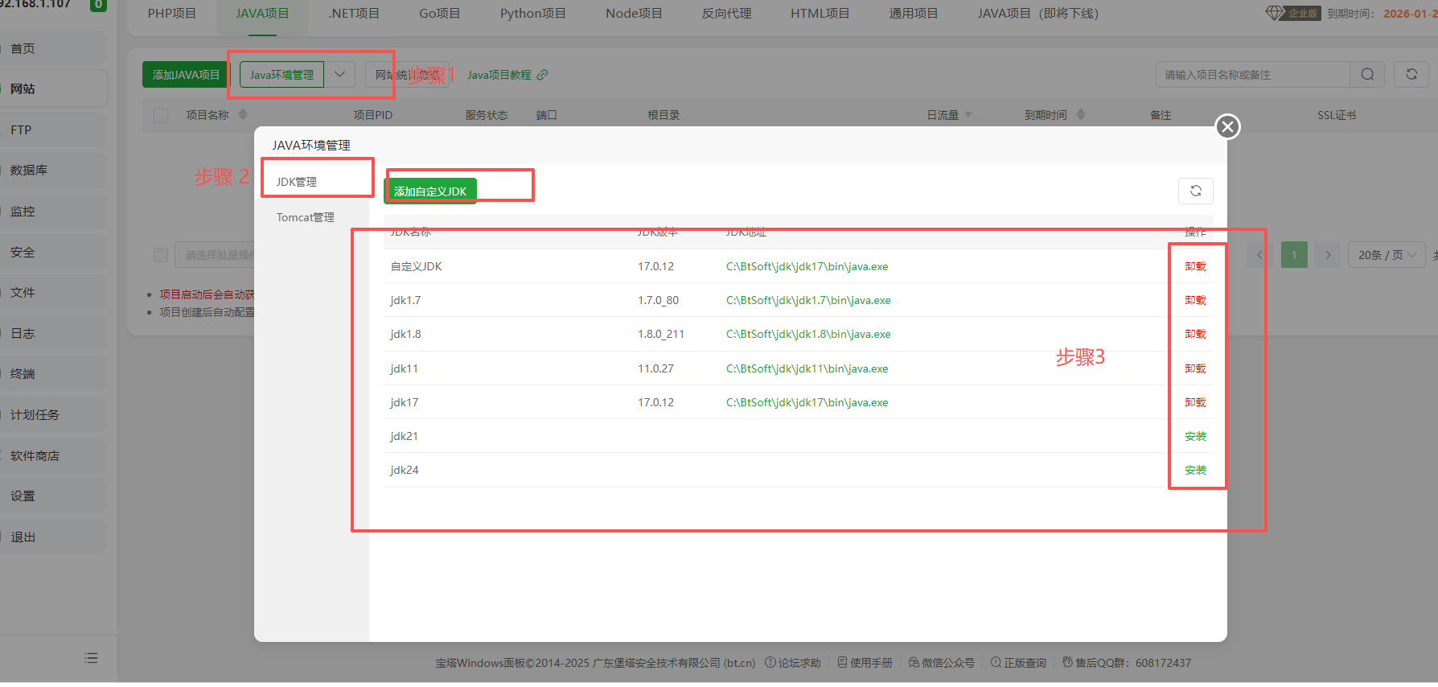Click the 企业版 diamond badge icon
1438x687 pixels.
(x=1275, y=13)
